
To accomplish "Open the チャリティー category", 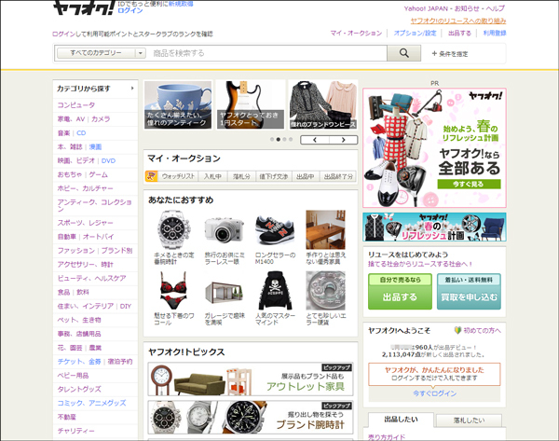I will 76,431.
